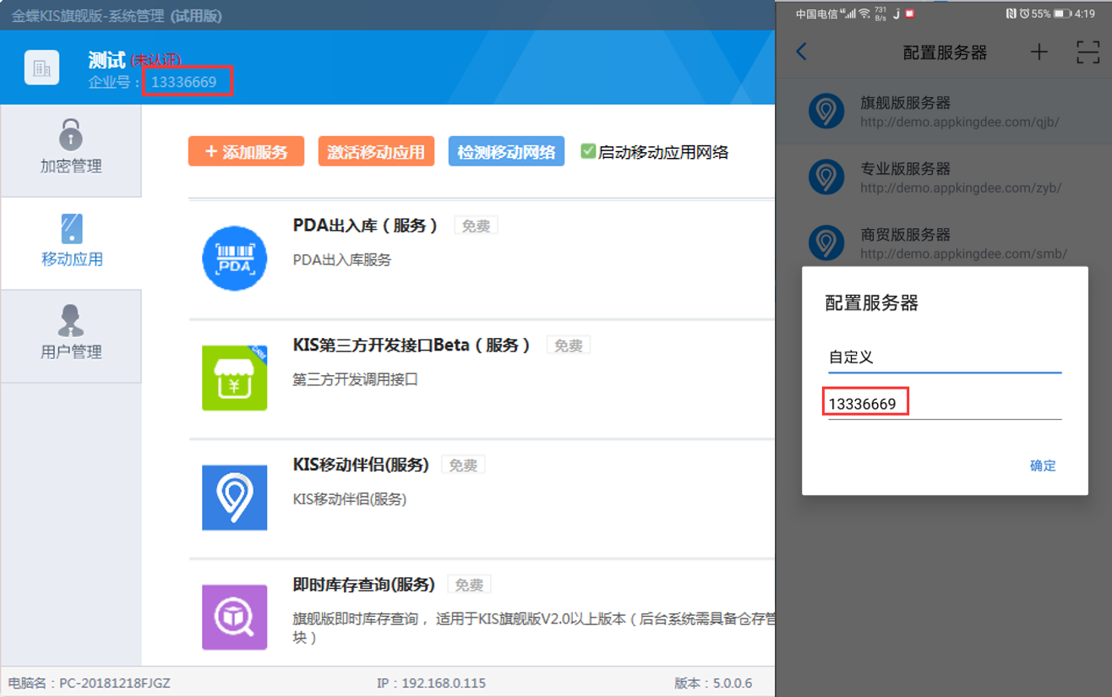Click the 检测移动网络 button
This screenshot has height=697, width=1112.
pyautogui.click(x=506, y=151)
